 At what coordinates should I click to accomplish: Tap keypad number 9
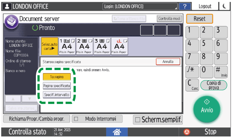click(x=221, y=59)
